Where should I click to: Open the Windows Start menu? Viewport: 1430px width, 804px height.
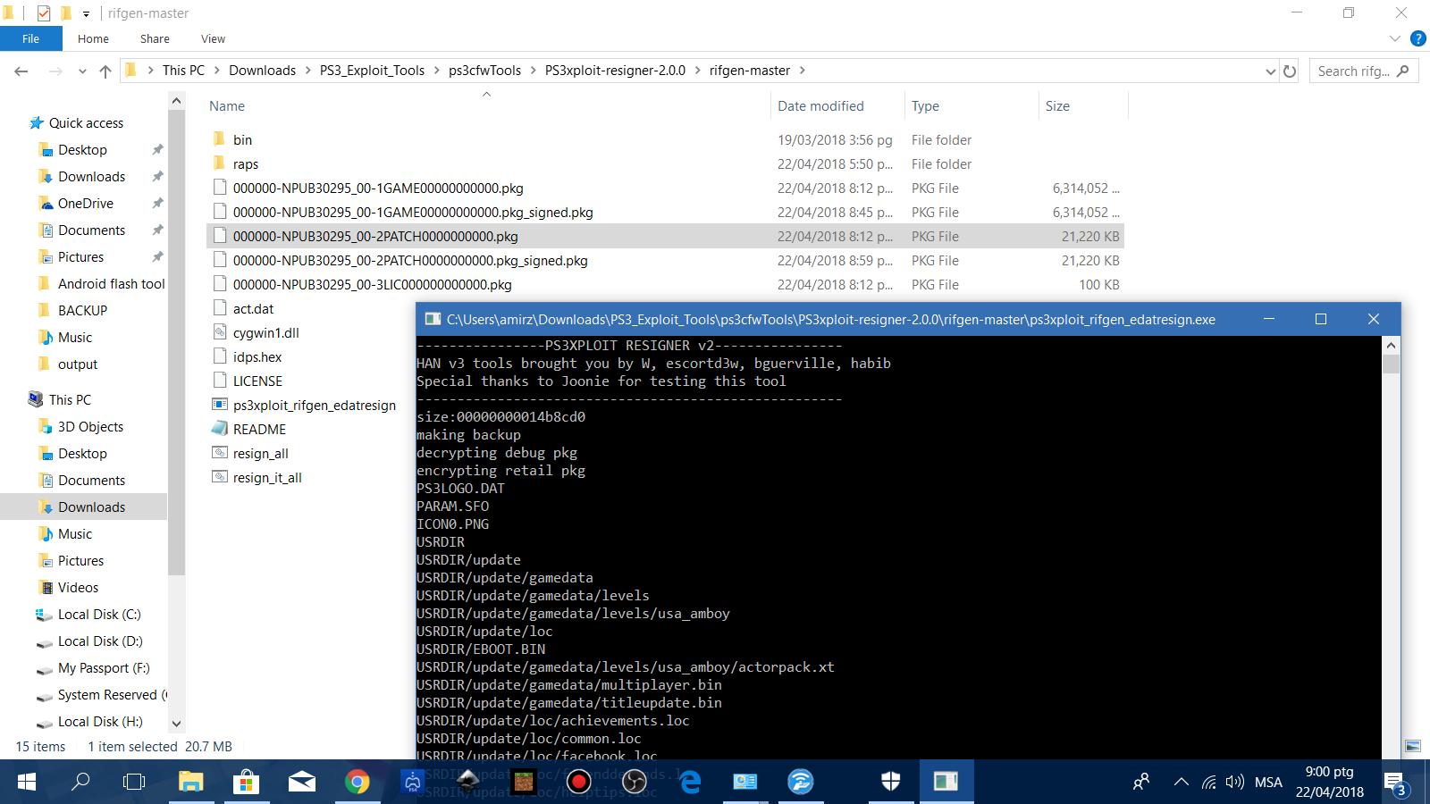click(27, 782)
